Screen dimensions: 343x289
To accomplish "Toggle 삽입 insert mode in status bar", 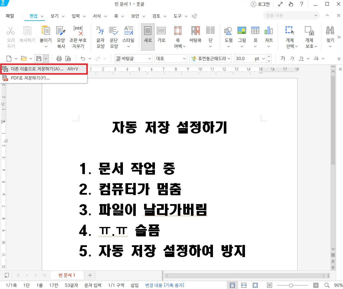I will click(x=135, y=285).
